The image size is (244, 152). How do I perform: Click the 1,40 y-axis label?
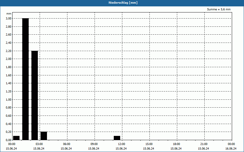tap(9, 83)
